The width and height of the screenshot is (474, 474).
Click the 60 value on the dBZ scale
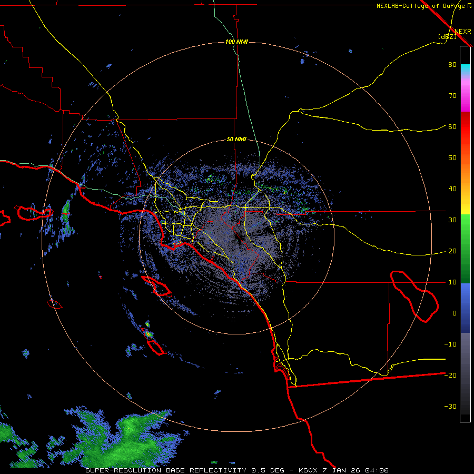coord(452,126)
